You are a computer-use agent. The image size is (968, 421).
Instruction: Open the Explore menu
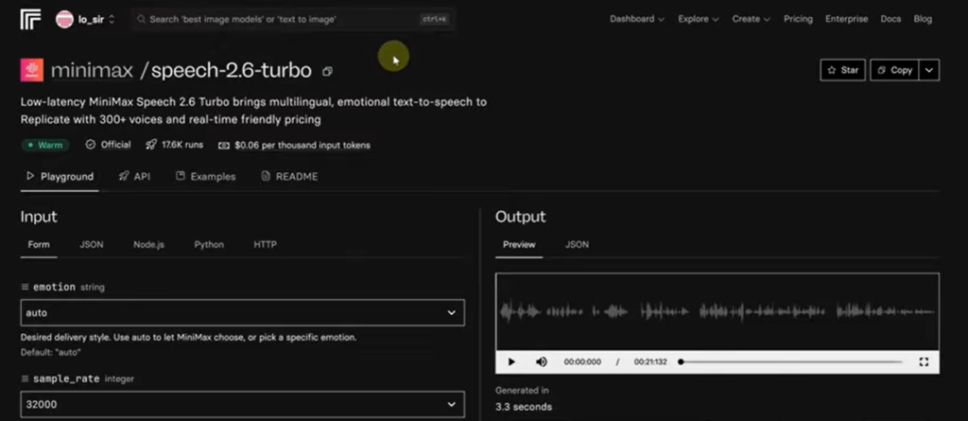(700, 19)
